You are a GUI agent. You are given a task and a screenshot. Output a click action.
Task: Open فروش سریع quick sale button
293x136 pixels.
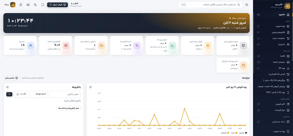57,5
